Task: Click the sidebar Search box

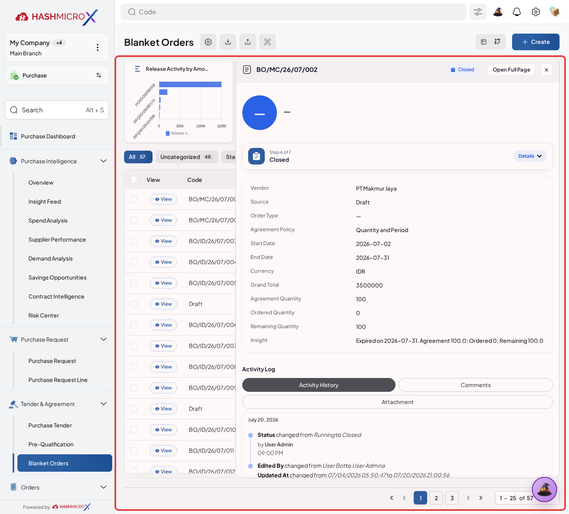Action: tap(57, 110)
